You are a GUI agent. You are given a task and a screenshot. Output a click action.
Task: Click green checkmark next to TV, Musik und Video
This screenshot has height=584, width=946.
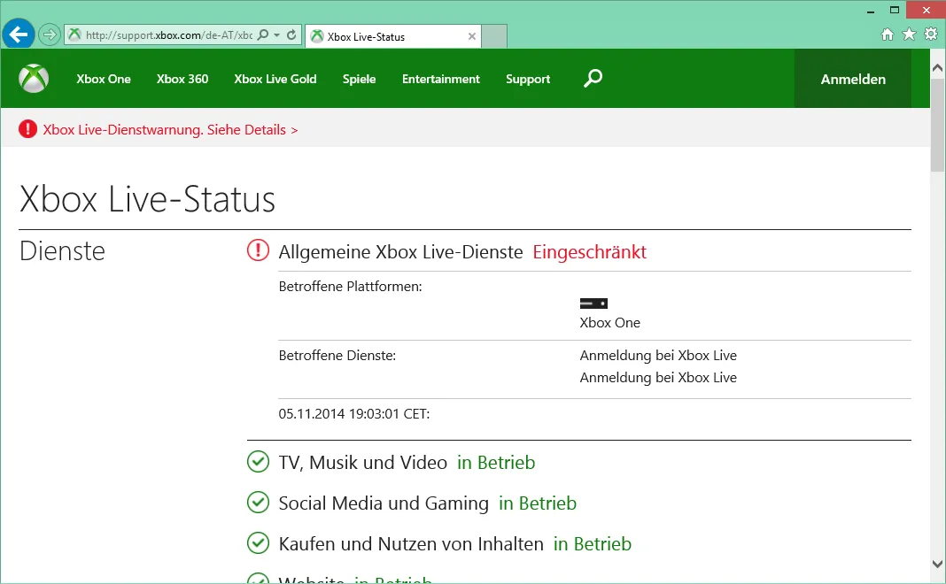[259, 462]
